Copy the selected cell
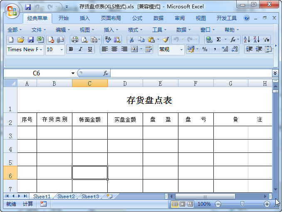 [141, 40]
